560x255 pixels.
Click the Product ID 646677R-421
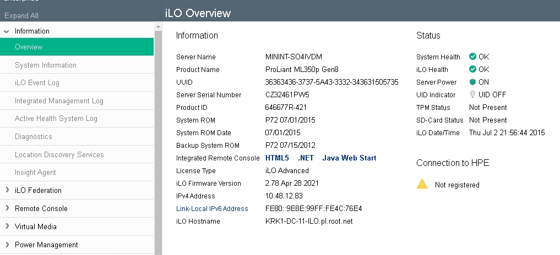click(x=286, y=107)
